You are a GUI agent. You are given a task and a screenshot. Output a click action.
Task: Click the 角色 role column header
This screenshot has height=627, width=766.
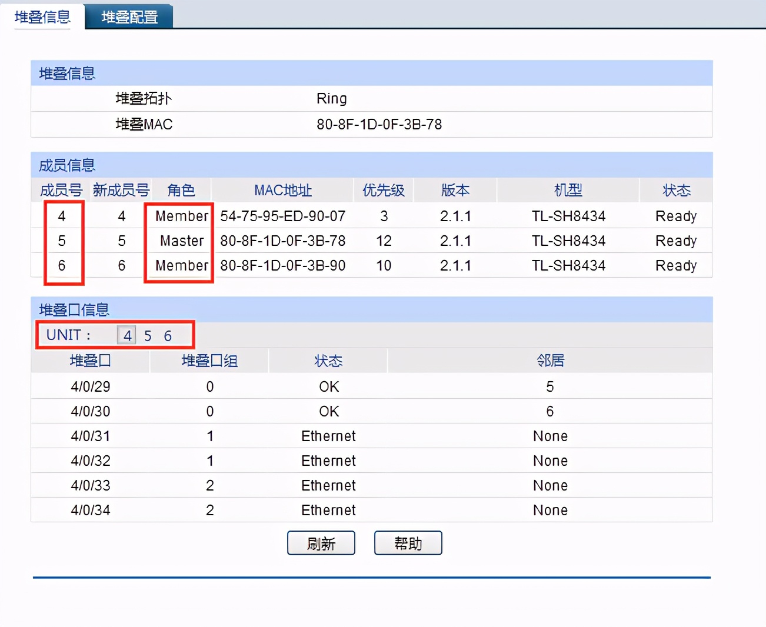(x=180, y=190)
